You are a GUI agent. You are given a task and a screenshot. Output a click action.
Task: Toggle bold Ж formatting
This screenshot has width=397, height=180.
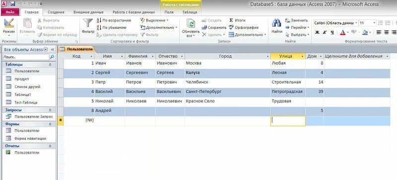[317, 32]
